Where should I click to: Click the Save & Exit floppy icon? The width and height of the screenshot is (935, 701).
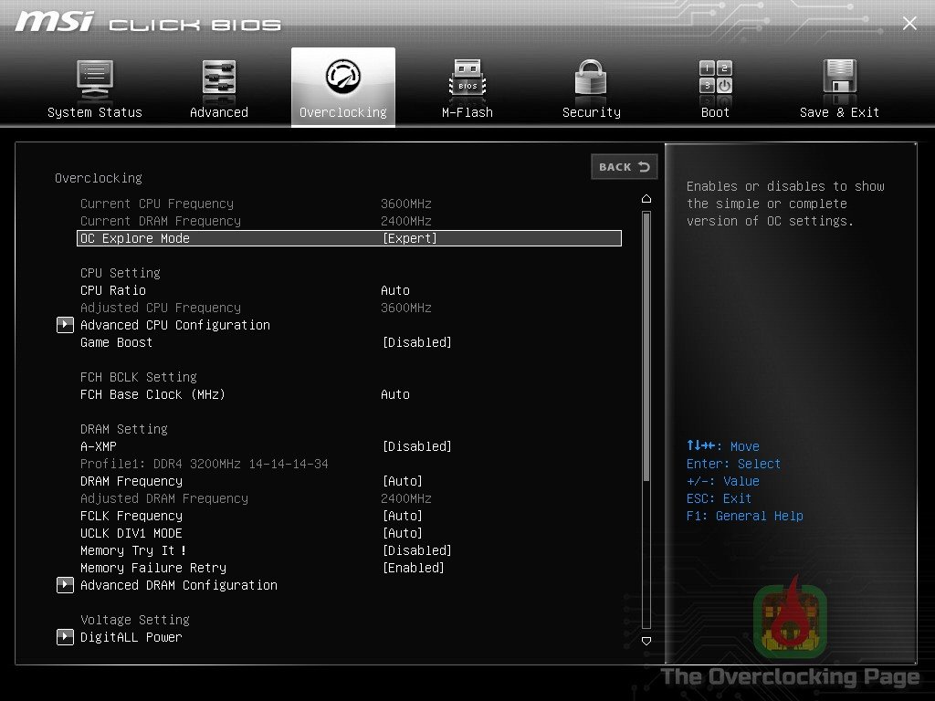(x=838, y=78)
